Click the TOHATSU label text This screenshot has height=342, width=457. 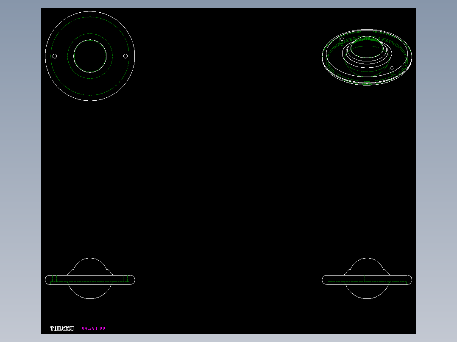tap(62, 328)
